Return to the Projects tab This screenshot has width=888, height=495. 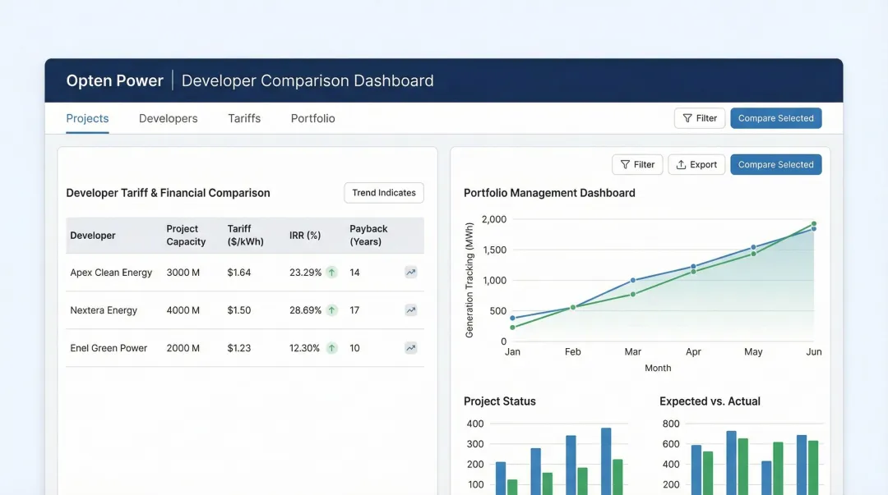(x=87, y=118)
